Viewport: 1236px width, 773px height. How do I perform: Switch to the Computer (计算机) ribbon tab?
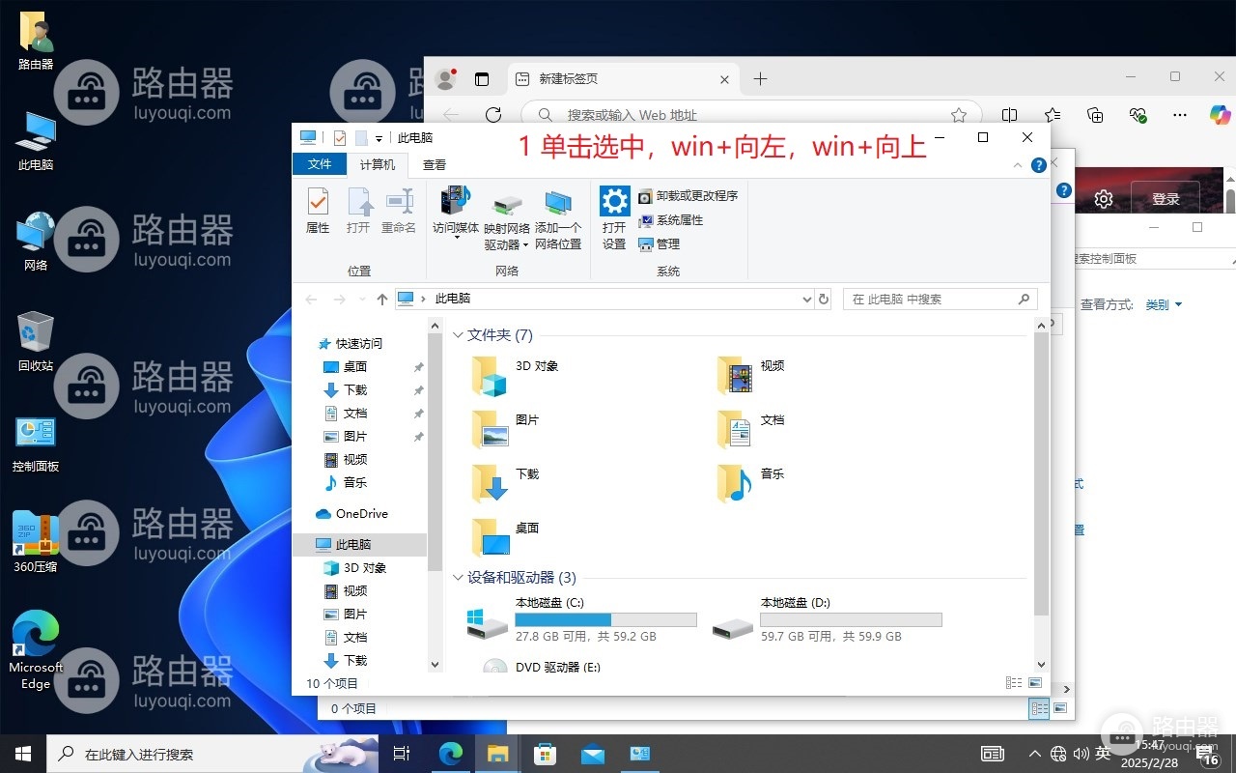pyautogui.click(x=377, y=164)
